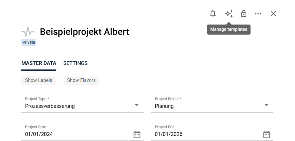Click the notification bell icon
This screenshot has height=141, width=295.
[x=213, y=14]
